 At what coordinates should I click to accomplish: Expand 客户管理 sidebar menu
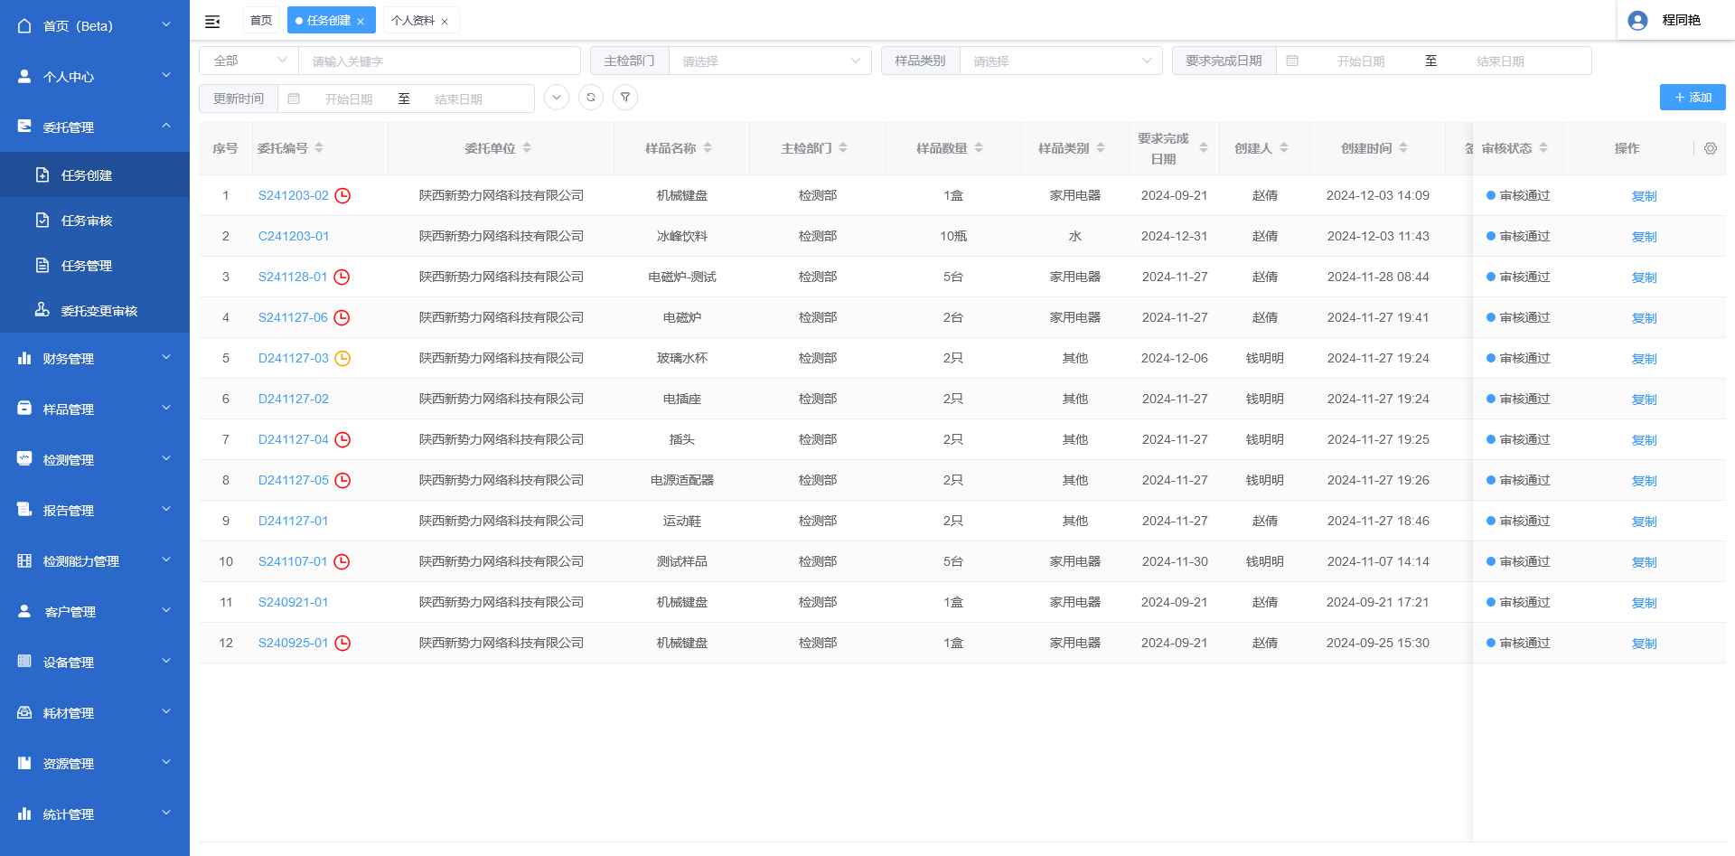point(95,611)
